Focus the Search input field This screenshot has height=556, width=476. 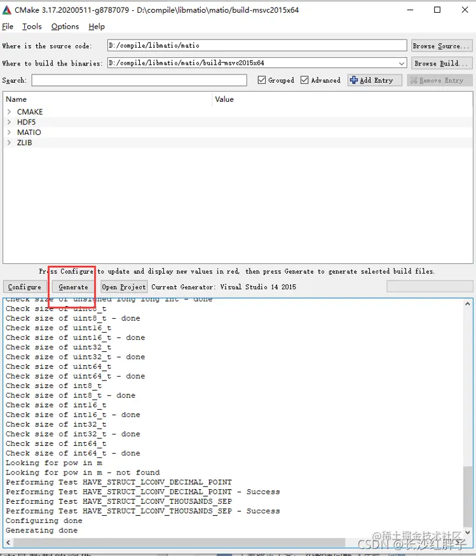[x=139, y=80]
